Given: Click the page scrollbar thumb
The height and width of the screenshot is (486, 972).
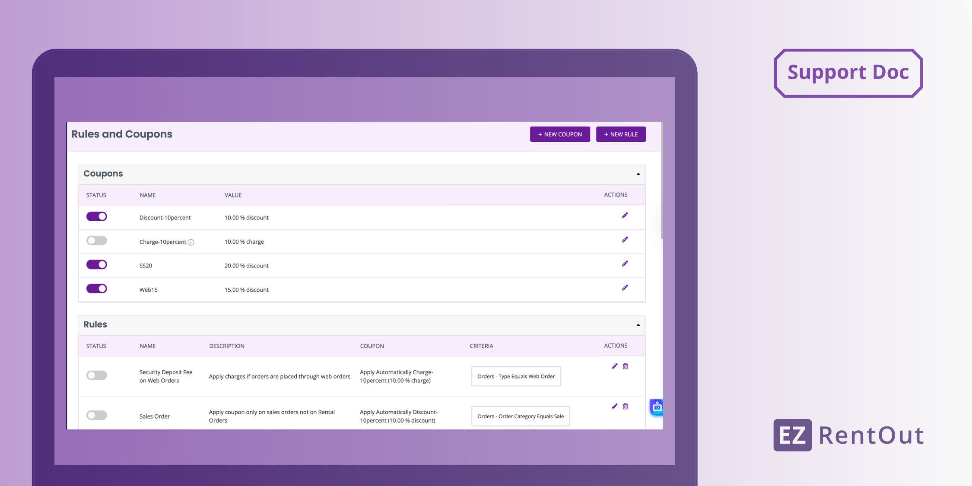Looking at the screenshot, I should [662, 180].
